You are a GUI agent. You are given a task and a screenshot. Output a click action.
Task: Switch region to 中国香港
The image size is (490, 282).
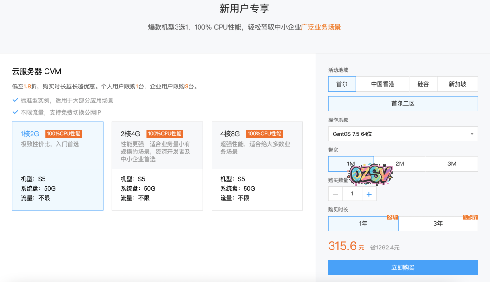pos(382,84)
